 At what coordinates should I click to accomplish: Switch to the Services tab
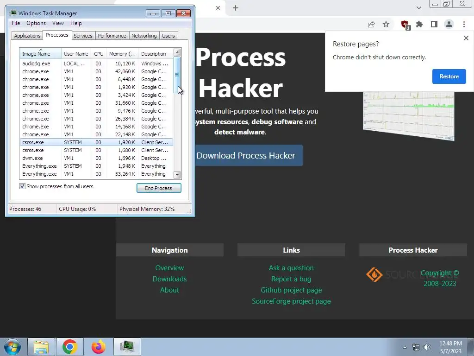point(83,36)
